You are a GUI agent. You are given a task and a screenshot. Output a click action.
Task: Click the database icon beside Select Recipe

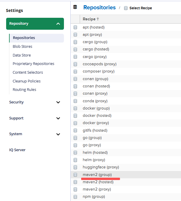(126, 8)
